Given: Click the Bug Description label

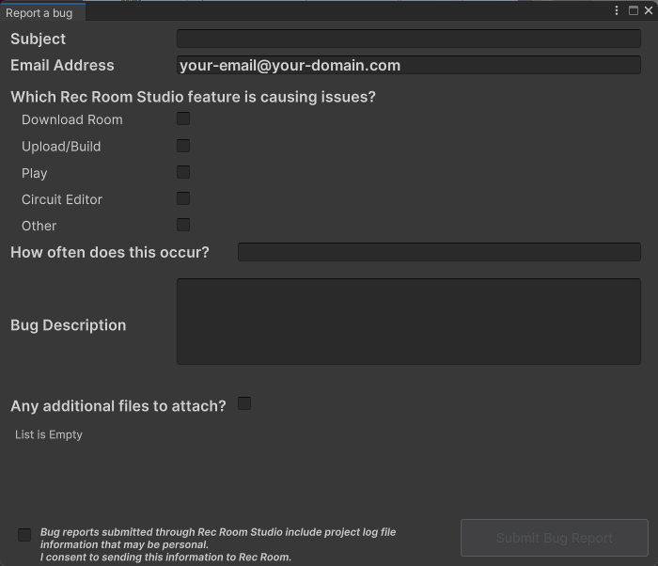Looking at the screenshot, I should pos(68,325).
